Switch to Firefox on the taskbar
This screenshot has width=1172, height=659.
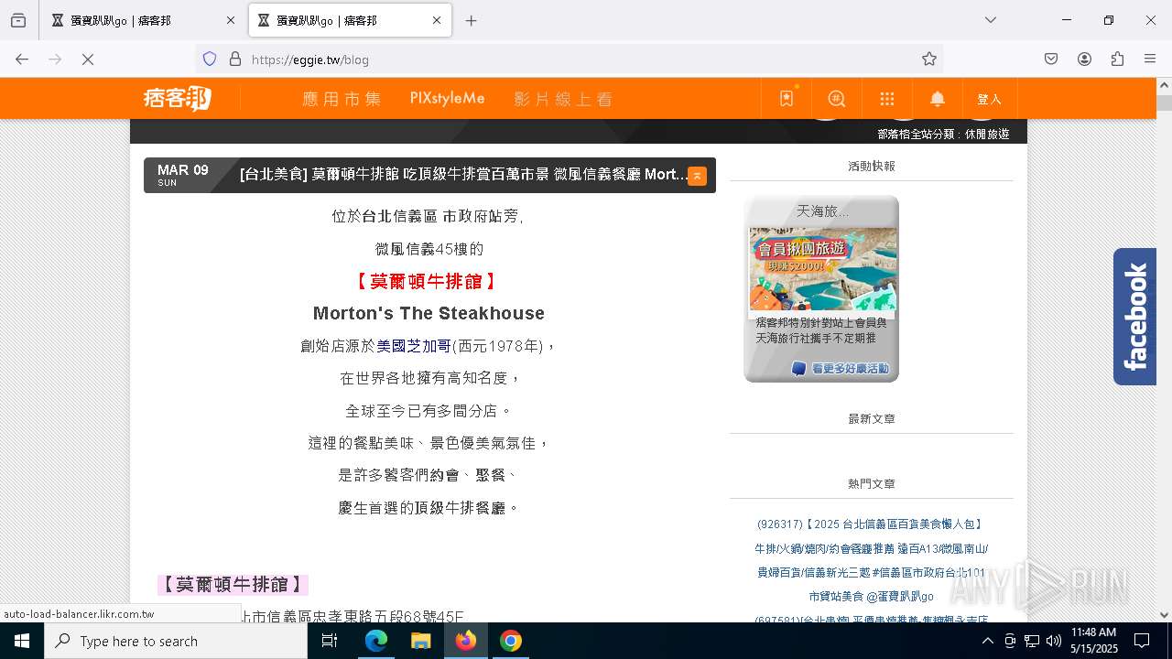click(466, 641)
